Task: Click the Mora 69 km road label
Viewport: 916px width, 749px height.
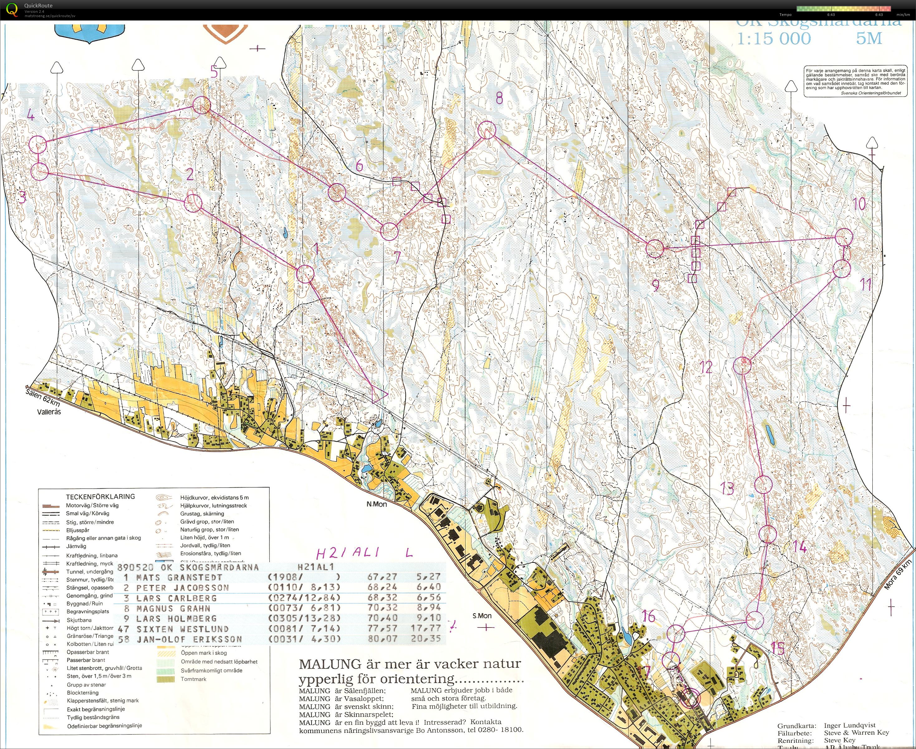Action: point(897,574)
